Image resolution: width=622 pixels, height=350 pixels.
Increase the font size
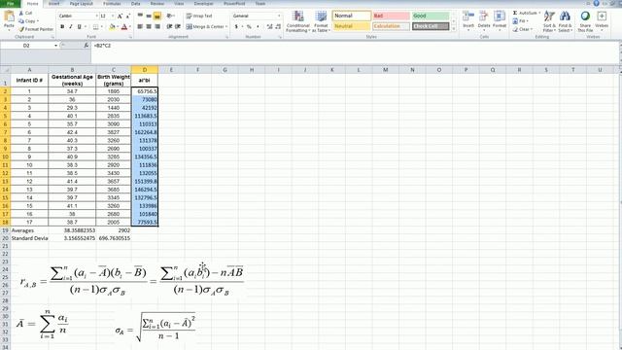pos(120,16)
